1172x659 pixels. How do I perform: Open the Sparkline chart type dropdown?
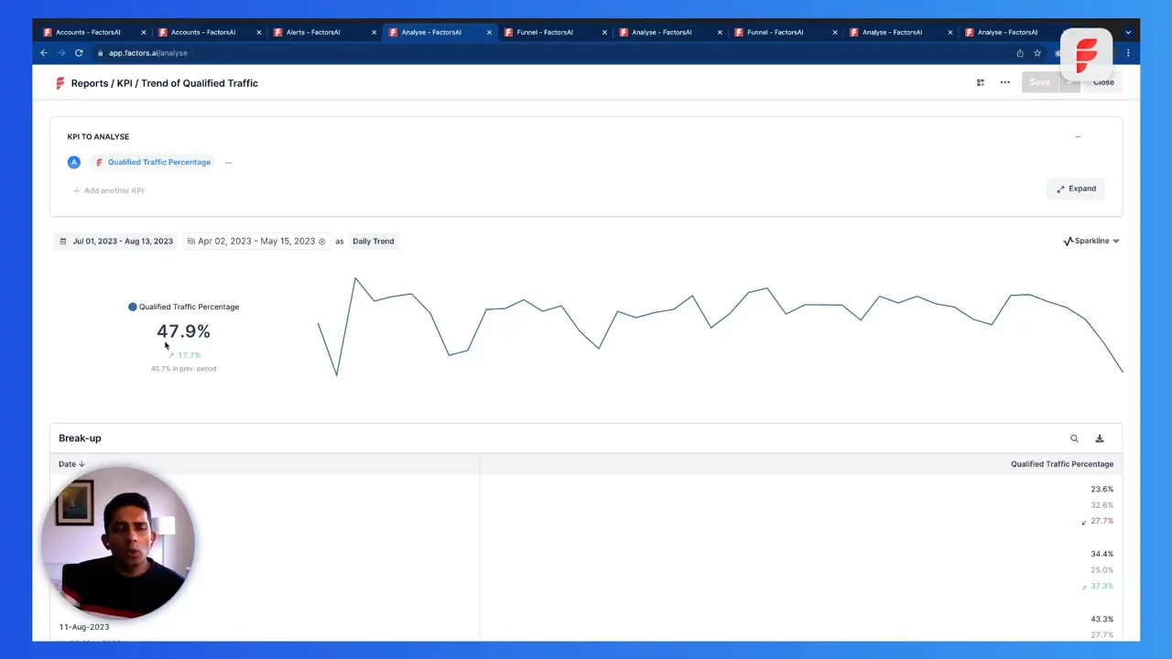[1091, 241]
